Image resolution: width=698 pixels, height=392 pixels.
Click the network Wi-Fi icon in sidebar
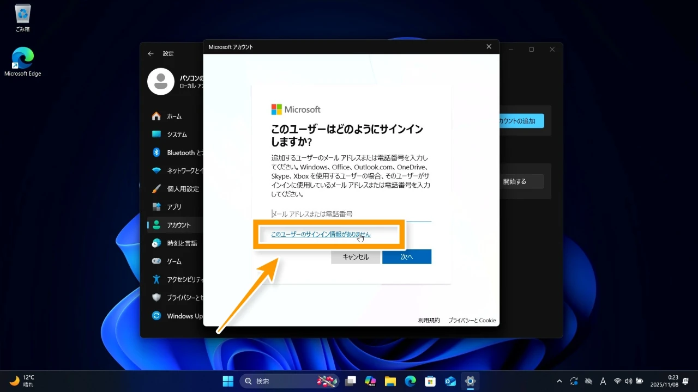[x=157, y=170]
